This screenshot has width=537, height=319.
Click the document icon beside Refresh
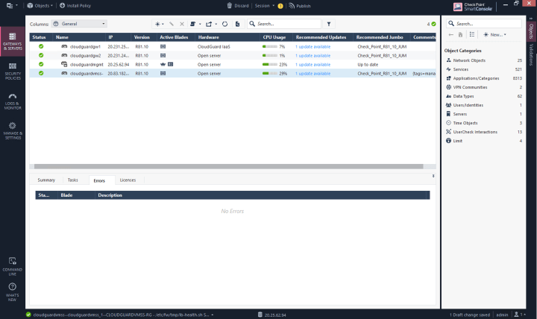(x=237, y=24)
